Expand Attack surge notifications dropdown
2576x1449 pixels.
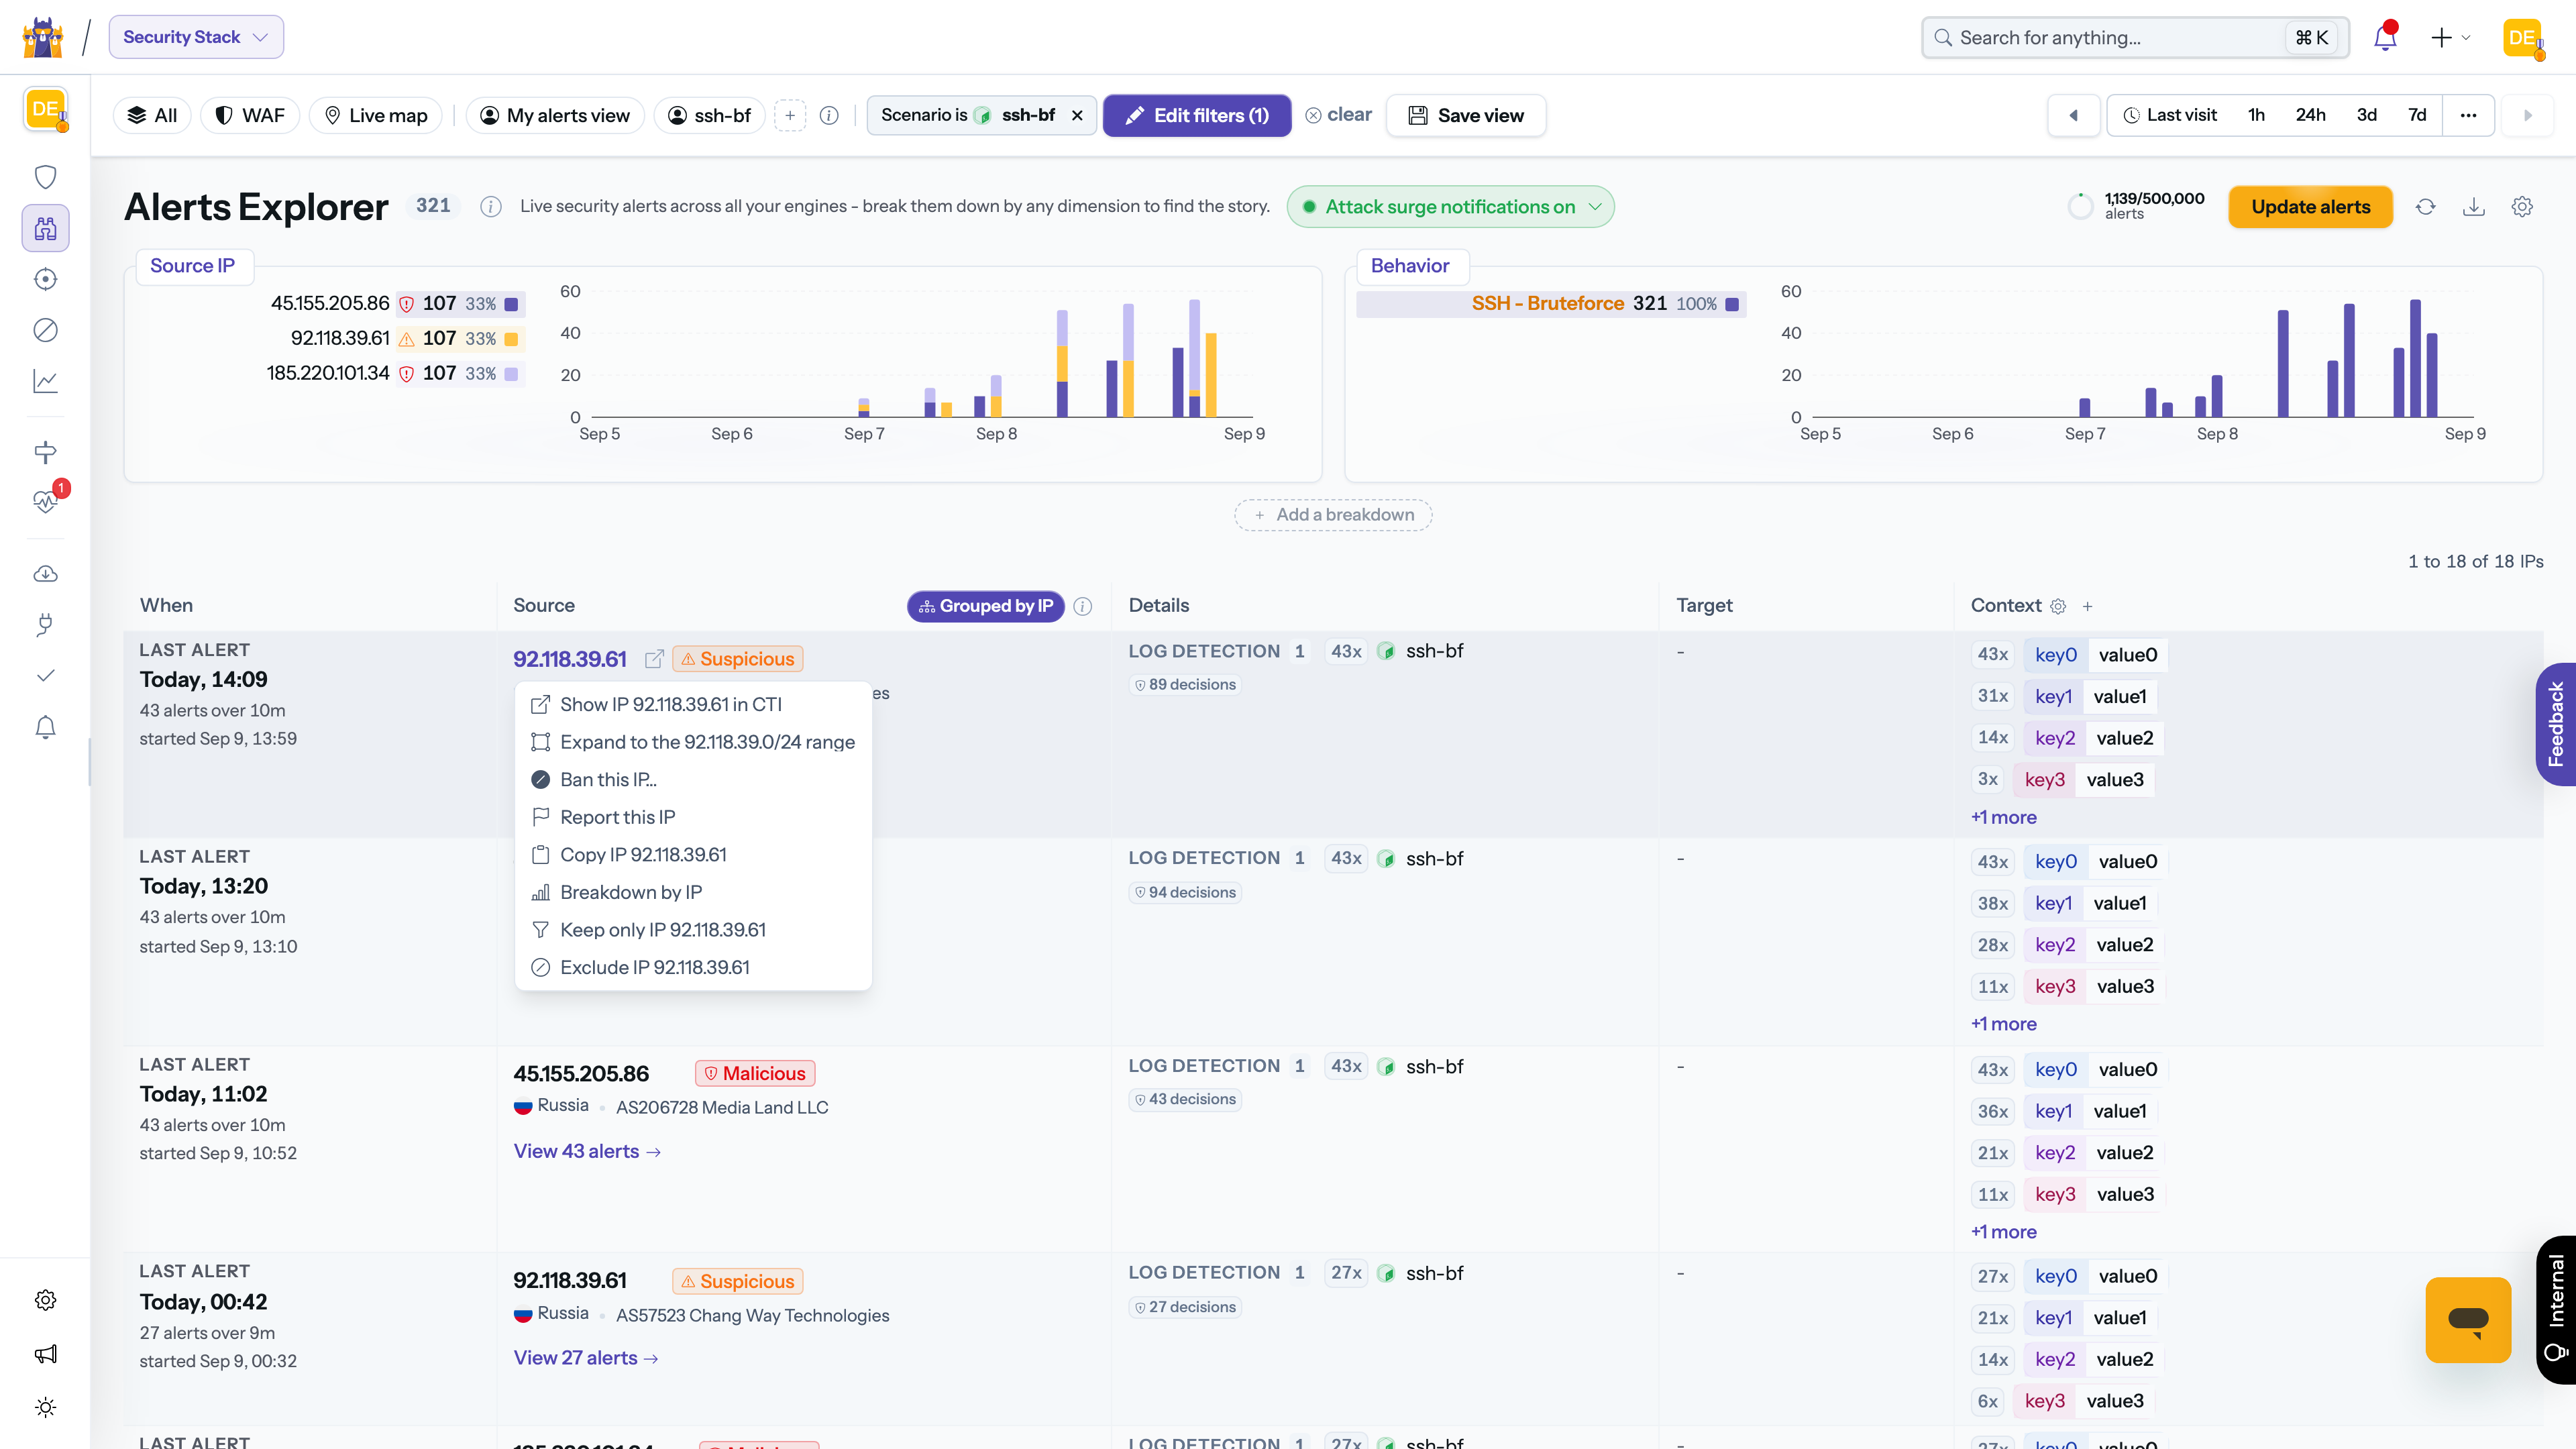coord(1450,207)
